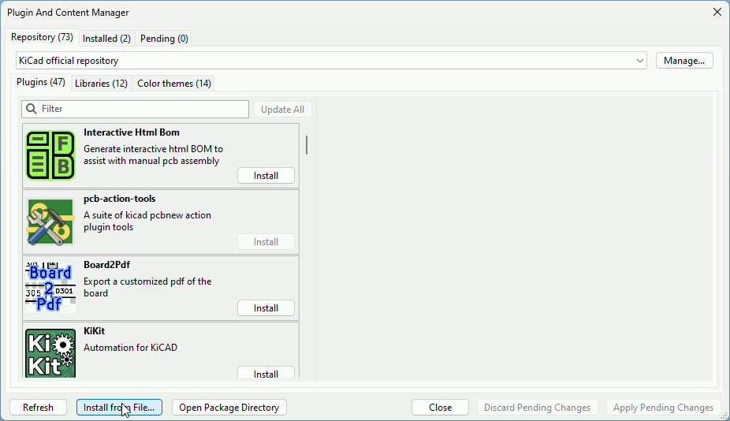Click the plugin list scrollbar thumb

[x=306, y=145]
